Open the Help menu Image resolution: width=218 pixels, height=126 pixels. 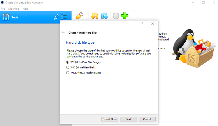point(25,8)
